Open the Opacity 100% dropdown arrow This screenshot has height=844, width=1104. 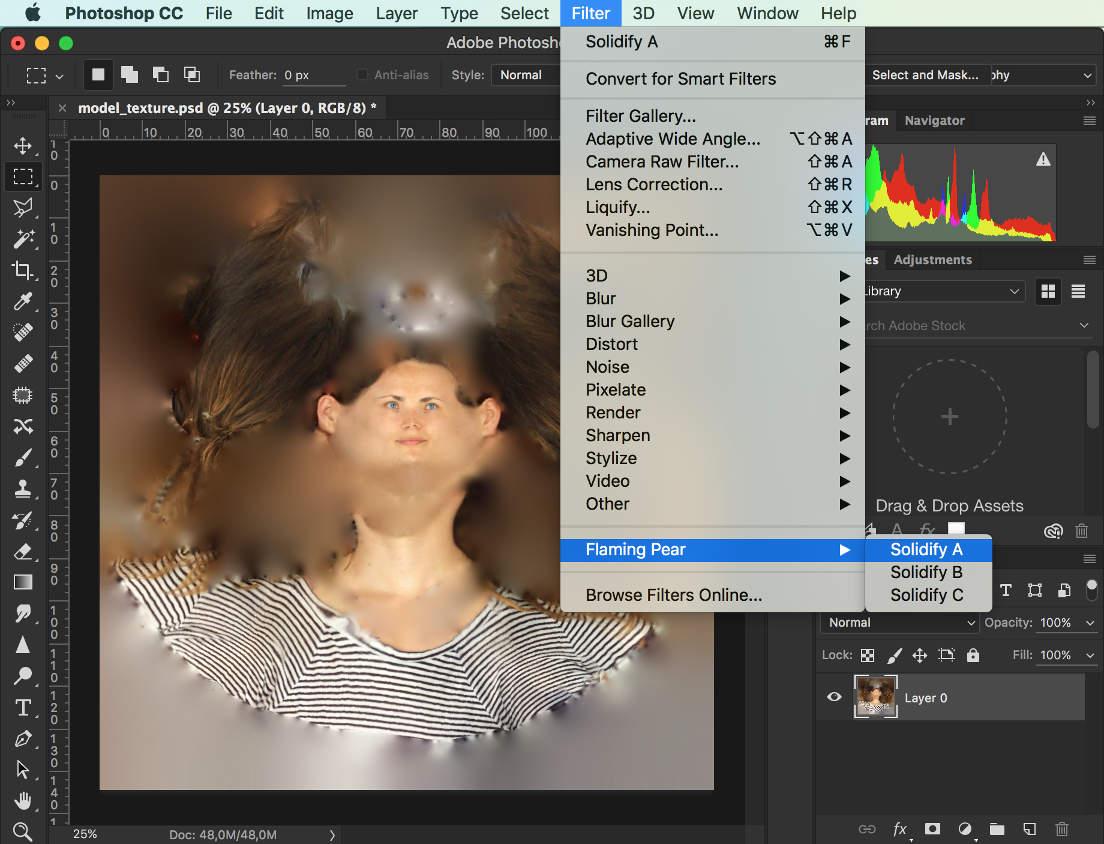click(1090, 623)
